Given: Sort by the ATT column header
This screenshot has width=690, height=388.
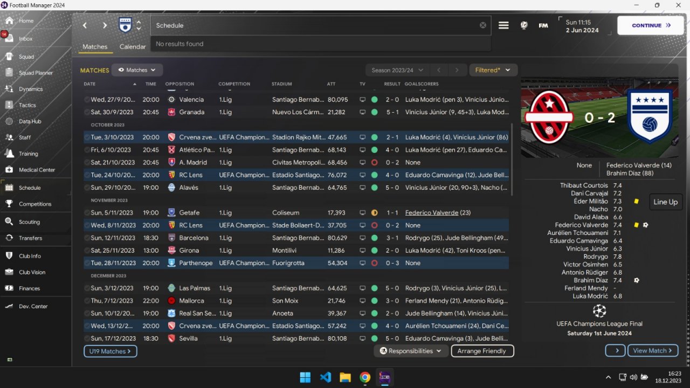Looking at the screenshot, I should point(331,84).
